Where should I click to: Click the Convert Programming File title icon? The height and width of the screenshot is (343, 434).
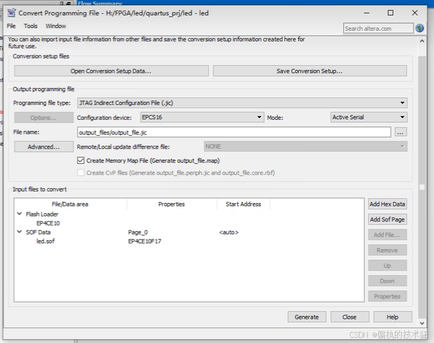tap(11, 13)
